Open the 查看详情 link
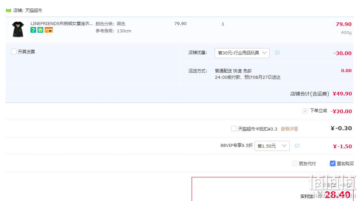 pos(289,129)
